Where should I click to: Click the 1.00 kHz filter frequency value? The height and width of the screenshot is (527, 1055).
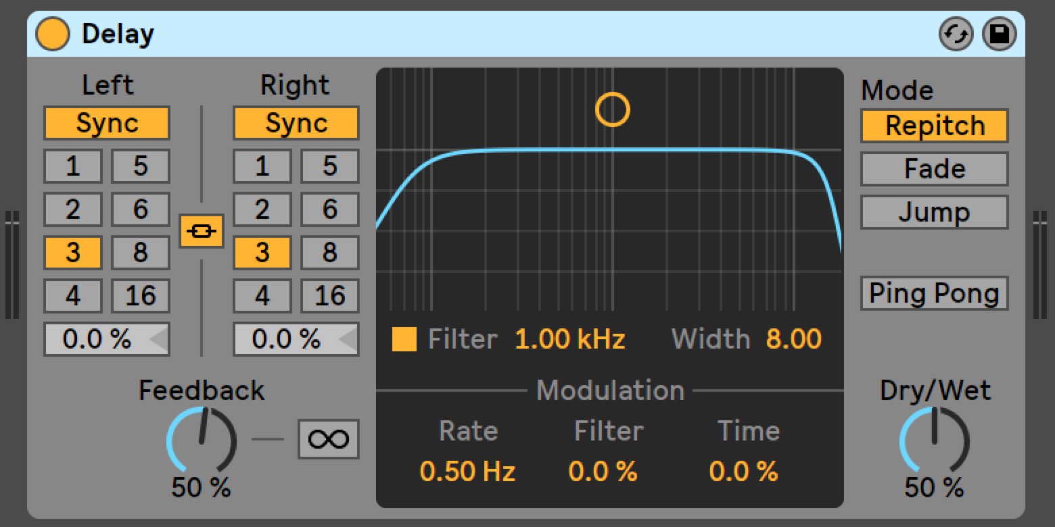pyautogui.click(x=570, y=339)
